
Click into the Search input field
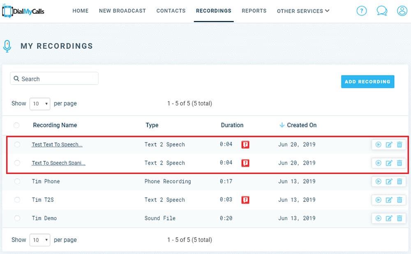coord(54,78)
